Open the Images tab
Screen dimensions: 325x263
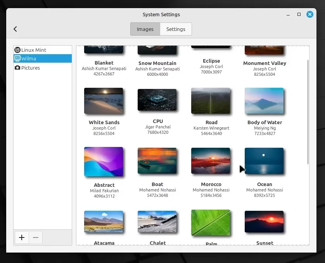tap(145, 29)
